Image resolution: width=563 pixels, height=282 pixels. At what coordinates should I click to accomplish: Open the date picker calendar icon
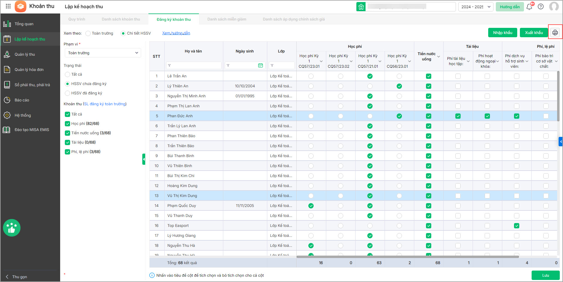tap(260, 65)
